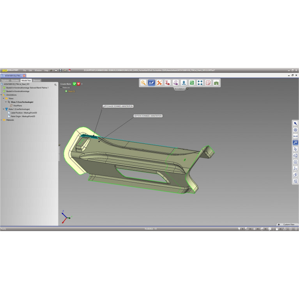299x299 pixels.
Task: Click the checkered pattern icon in side toolbar
Action: [x=295, y=181]
